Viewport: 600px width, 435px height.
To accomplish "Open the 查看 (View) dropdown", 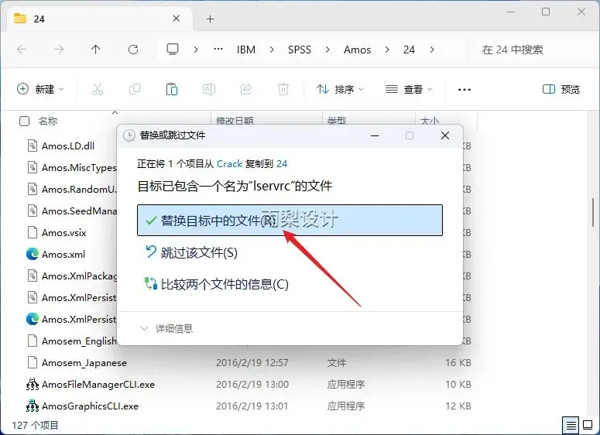I will pos(409,89).
